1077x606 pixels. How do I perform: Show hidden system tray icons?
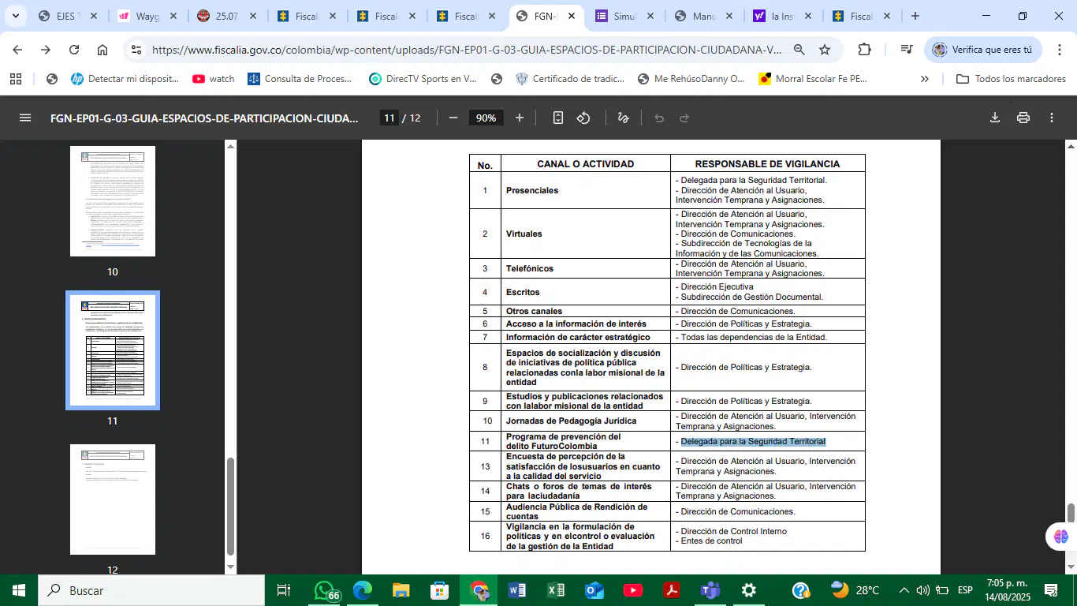point(904,590)
